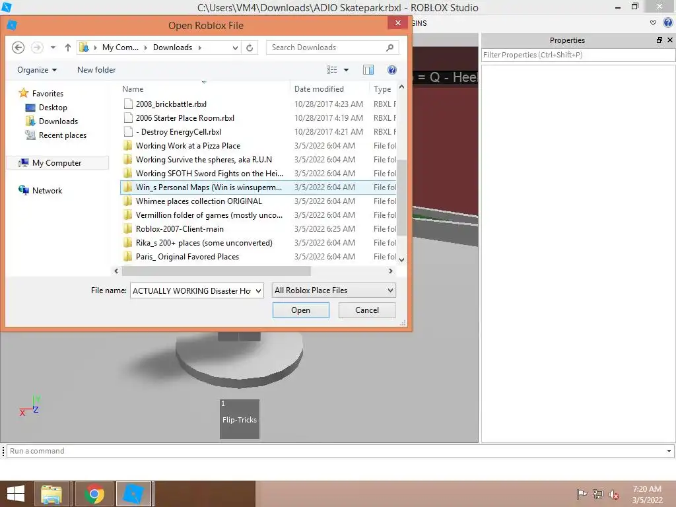Click ROBLOX Studio taskbar icon

[133, 494]
